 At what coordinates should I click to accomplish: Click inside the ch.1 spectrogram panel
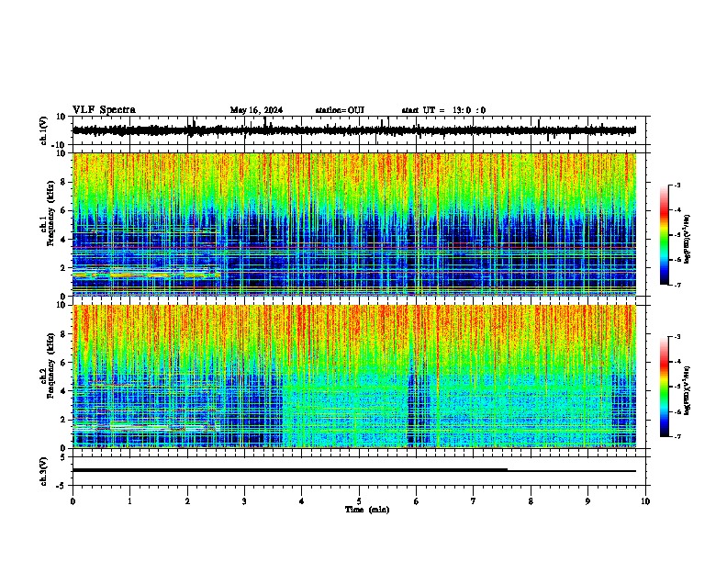[354, 224]
